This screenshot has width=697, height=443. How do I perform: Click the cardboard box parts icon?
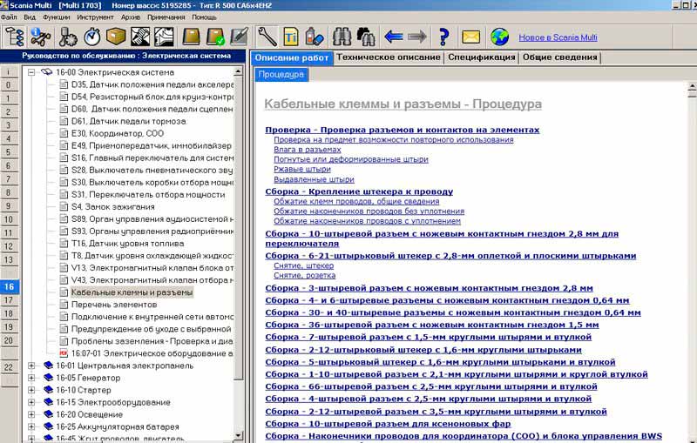click(x=116, y=37)
